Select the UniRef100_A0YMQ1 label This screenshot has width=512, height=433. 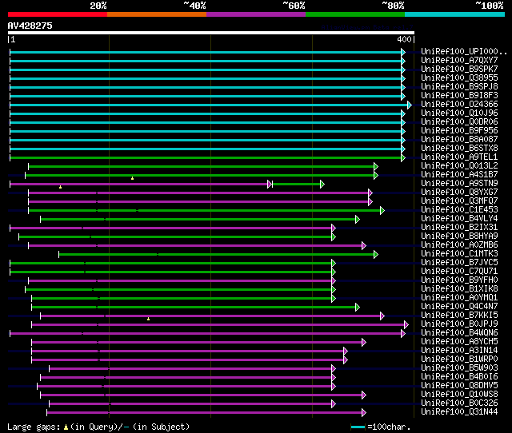459,298
